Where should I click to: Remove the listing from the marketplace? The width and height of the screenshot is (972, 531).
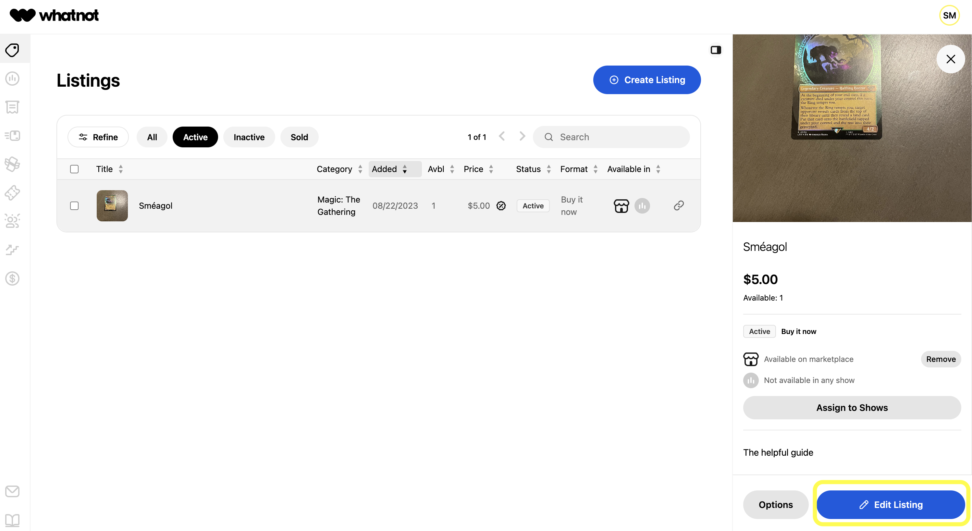(x=941, y=359)
